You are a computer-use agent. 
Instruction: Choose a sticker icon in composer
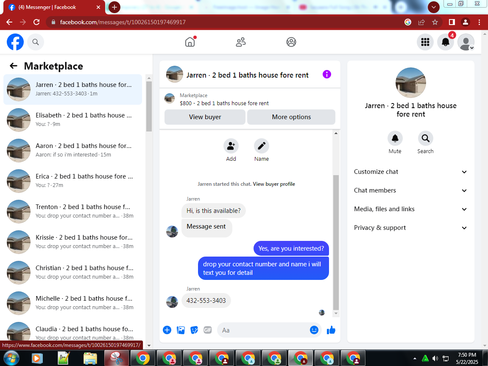tap(194, 330)
